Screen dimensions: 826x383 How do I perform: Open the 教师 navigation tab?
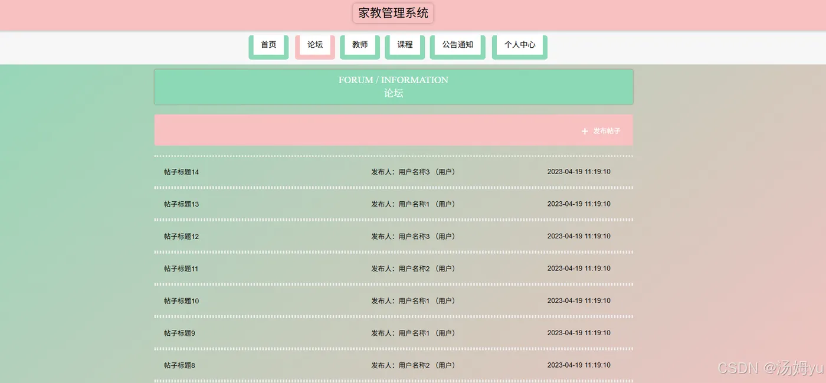[360, 45]
